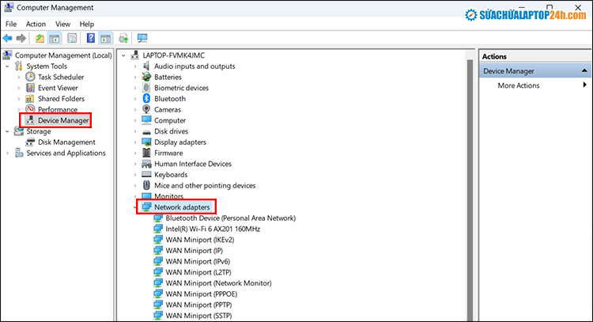Screen dimensions: 593x322
Task: Click the Cameras webcam icon
Action: coord(146,109)
